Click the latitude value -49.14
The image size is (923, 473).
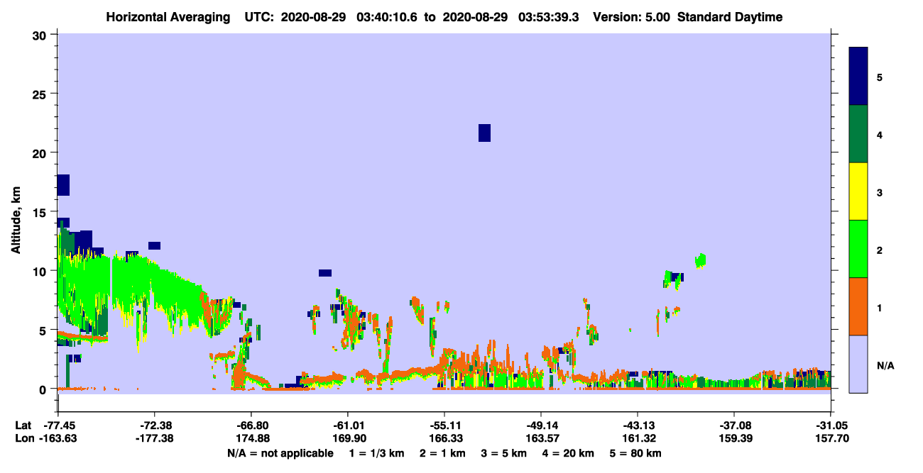(x=541, y=425)
